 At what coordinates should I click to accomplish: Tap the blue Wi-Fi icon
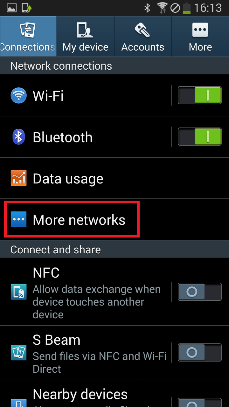(x=18, y=95)
